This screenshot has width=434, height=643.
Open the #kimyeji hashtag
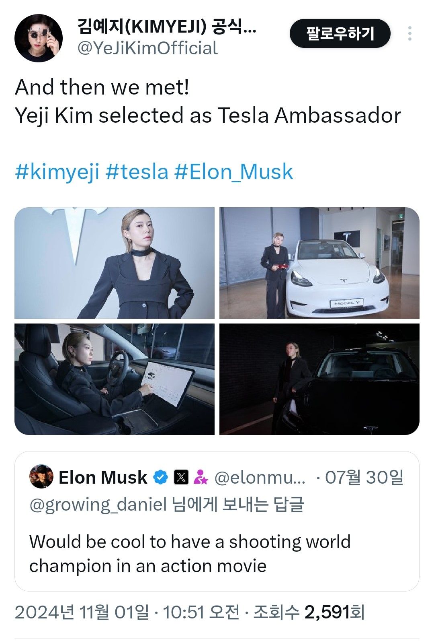57,172
